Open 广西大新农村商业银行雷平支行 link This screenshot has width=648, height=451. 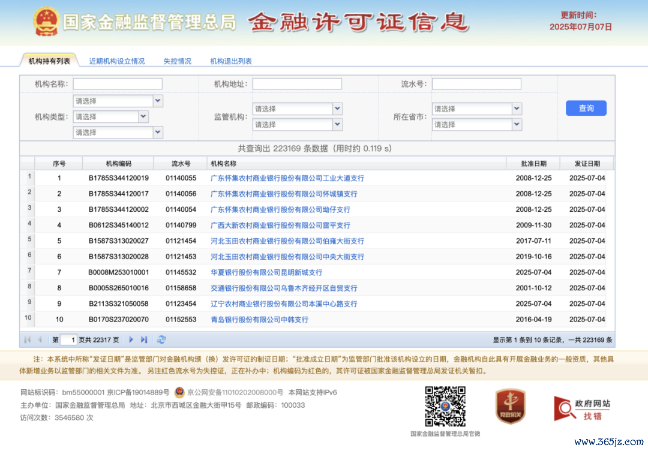click(x=280, y=225)
